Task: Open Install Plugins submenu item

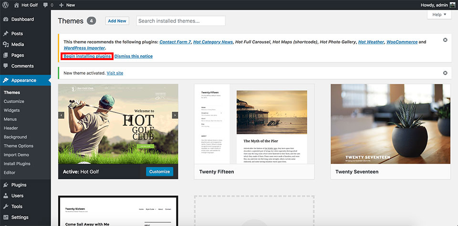Action: tap(17, 164)
